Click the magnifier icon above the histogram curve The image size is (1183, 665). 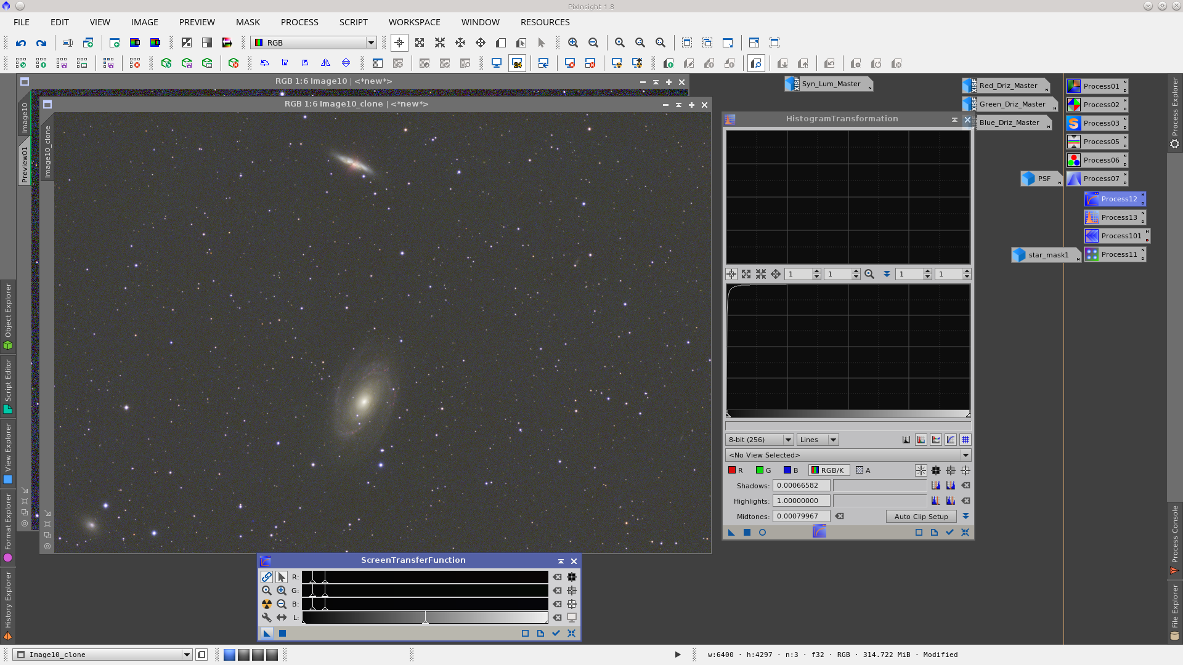(870, 273)
